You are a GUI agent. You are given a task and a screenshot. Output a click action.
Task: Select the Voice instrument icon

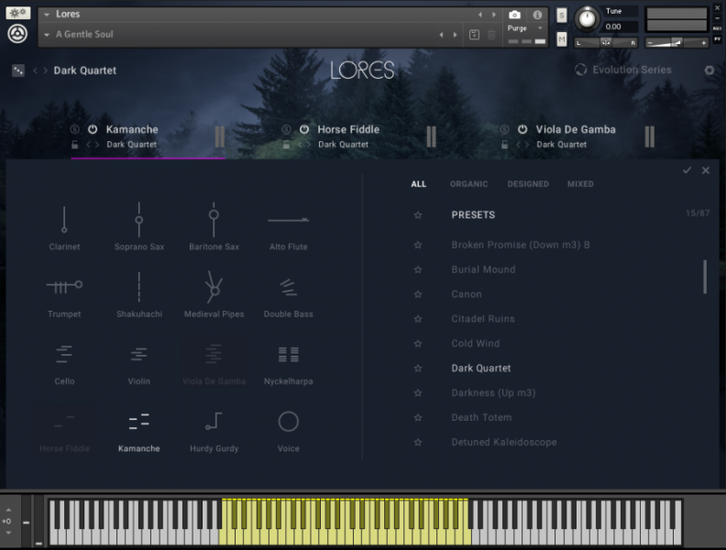(288, 422)
